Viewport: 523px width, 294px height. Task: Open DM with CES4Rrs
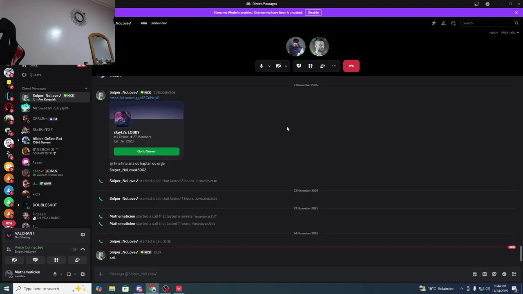point(55,119)
